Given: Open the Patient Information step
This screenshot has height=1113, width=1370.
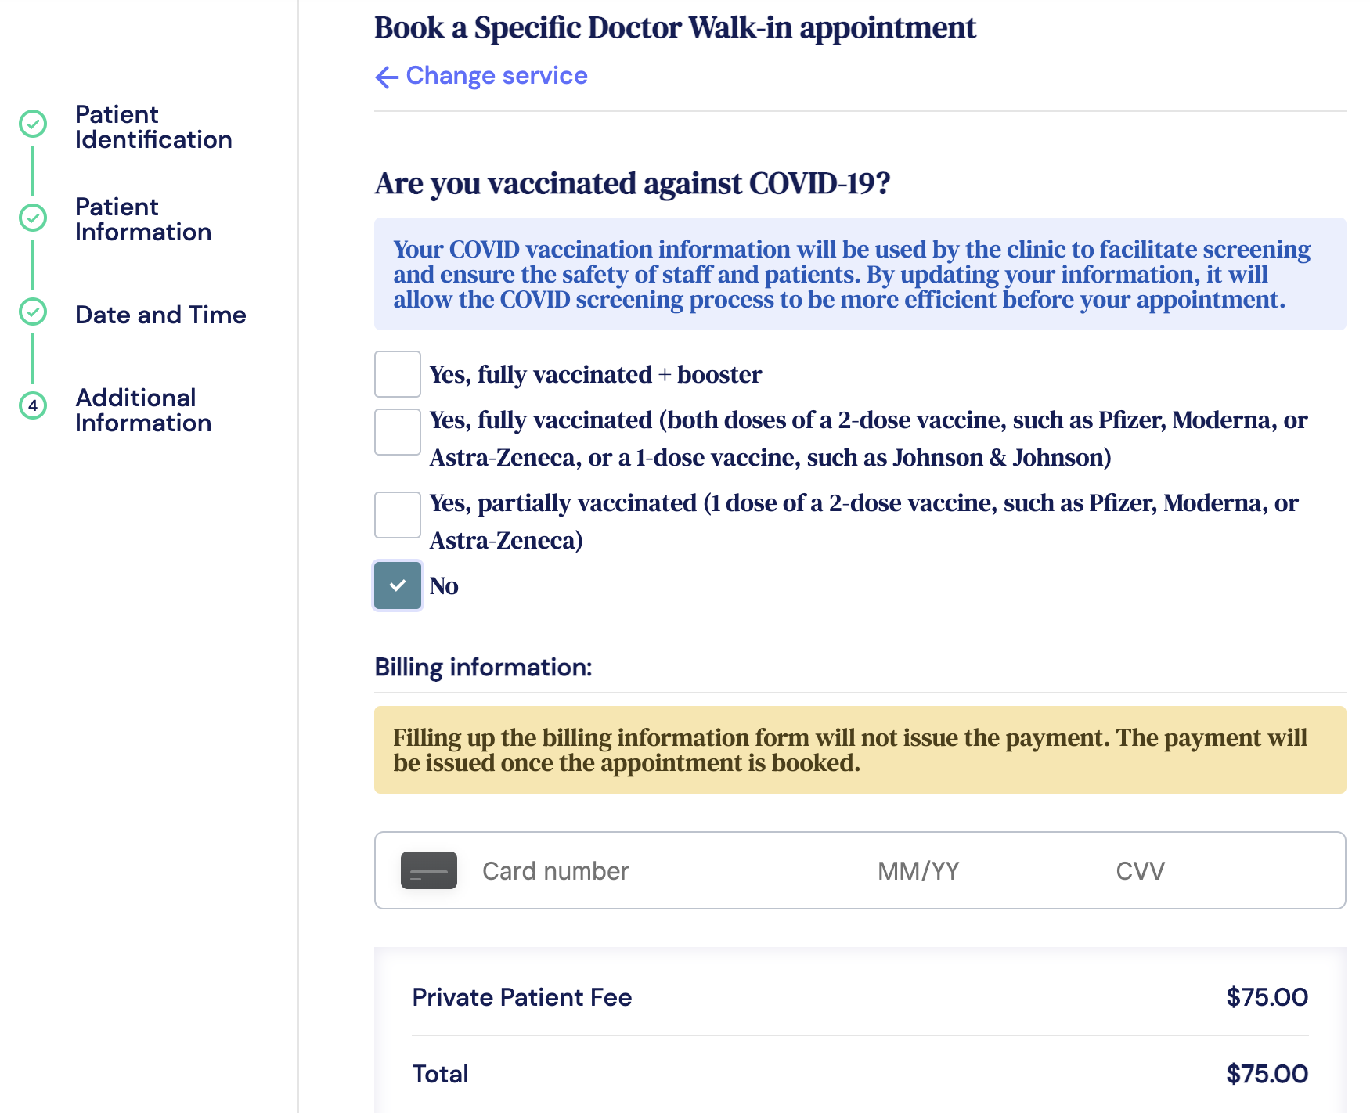Looking at the screenshot, I should [x=143, y=219].
